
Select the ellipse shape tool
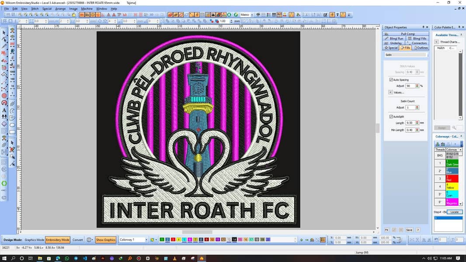coord(12,125)
